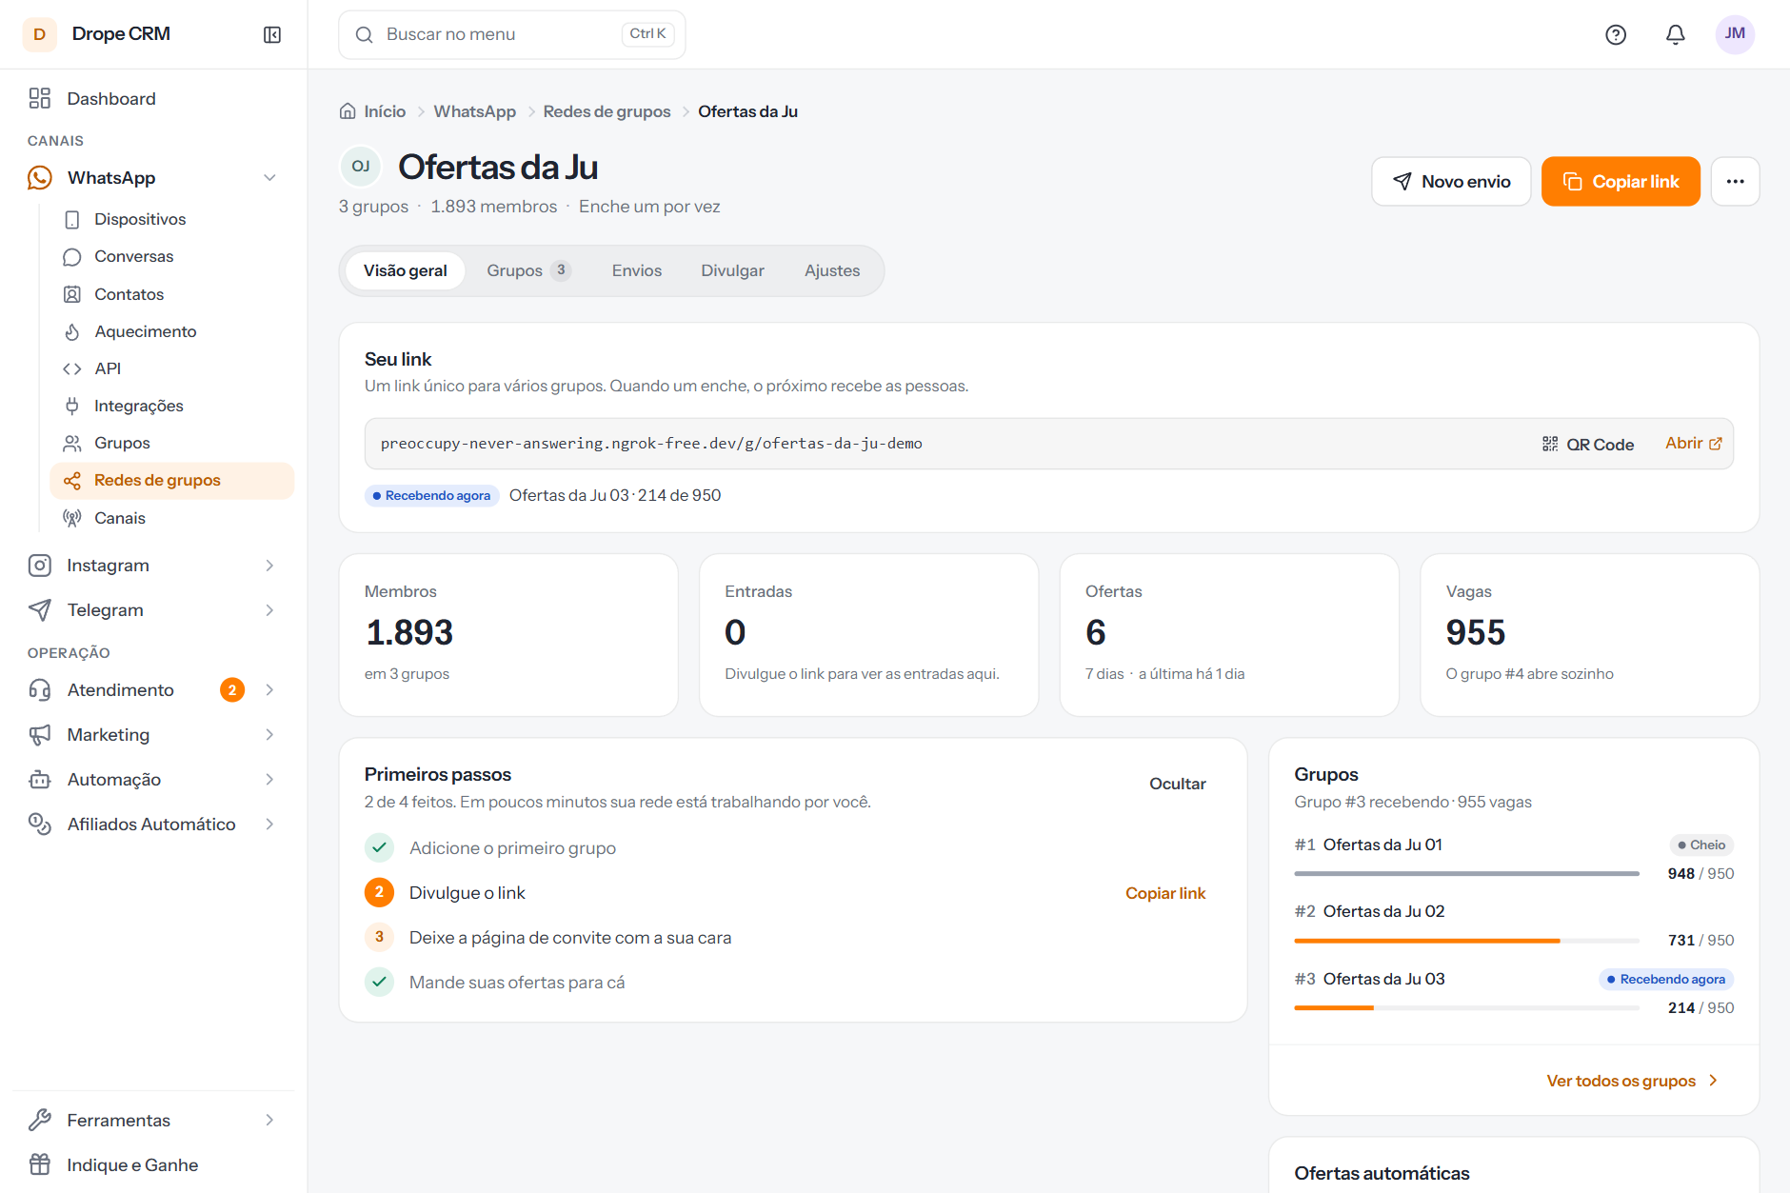Click the Afiliados Automático icon

40,825
